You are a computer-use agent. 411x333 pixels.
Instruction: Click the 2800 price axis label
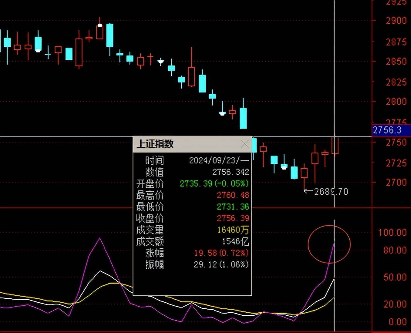coord(396,101)
